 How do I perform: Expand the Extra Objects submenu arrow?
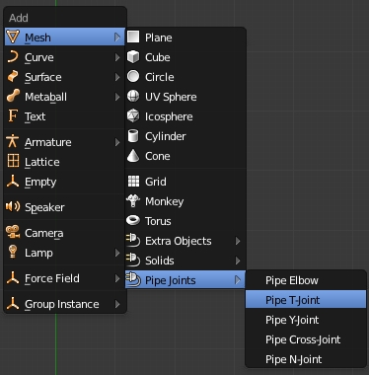click(x=238, y=241)
